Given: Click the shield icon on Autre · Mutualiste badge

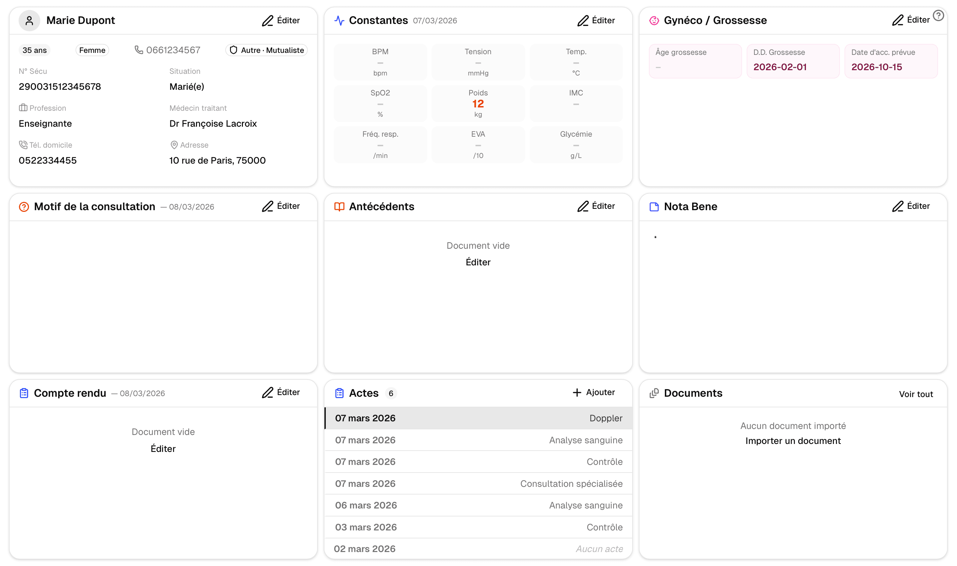Looking at the screenshot, I should 234,50.
